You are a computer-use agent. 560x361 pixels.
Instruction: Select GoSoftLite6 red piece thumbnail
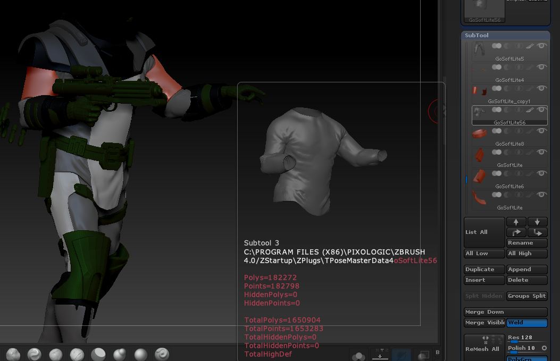(x=479, y=177)
